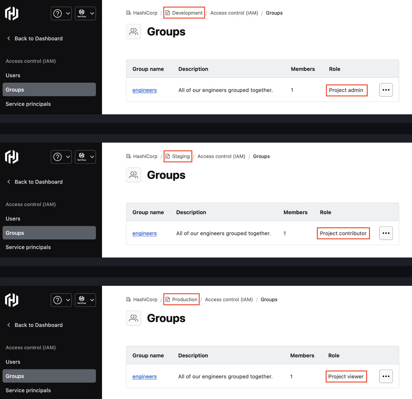Expand the organization switcher in the Production panel

(85, 300)
